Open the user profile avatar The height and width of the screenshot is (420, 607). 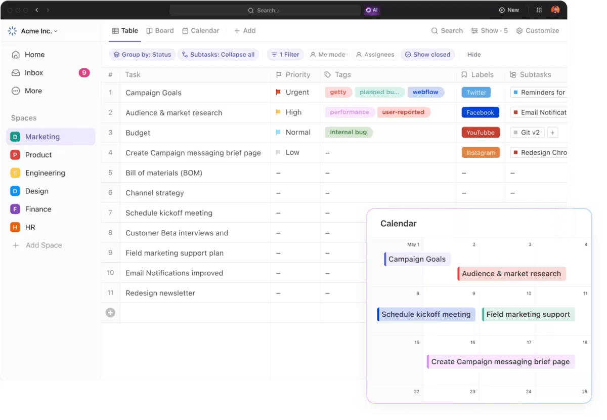tap(555, 10)
